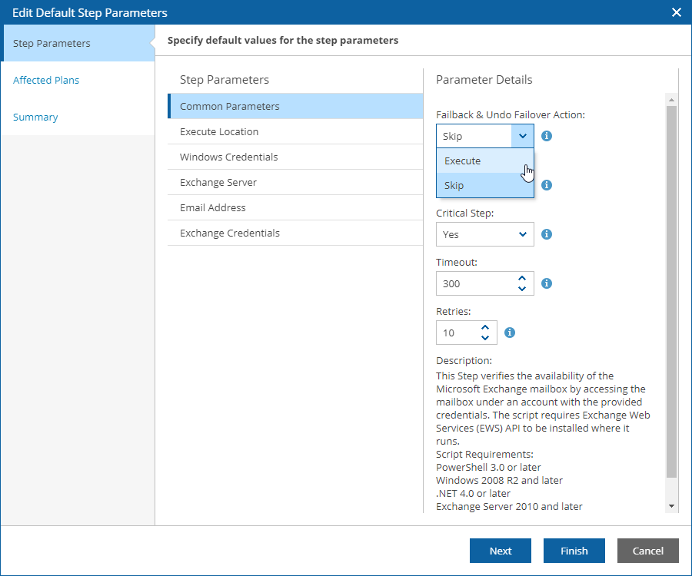Decrease the Timeout value
692x576 pixels.
tap(522, 289)
